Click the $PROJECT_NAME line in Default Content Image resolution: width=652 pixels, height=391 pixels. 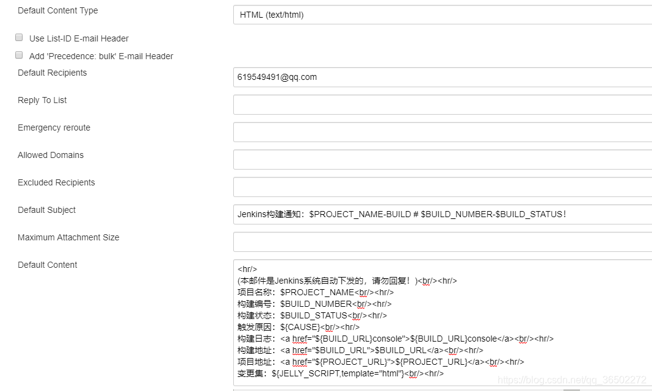pyautogui.click(x=316, y=293)
